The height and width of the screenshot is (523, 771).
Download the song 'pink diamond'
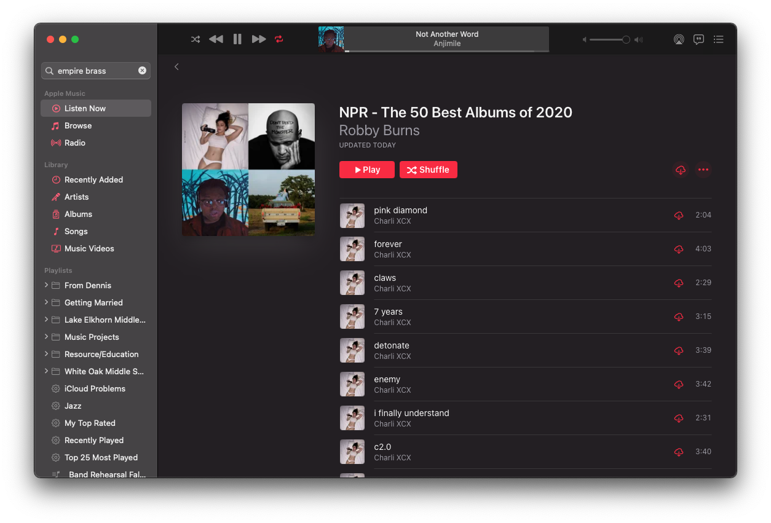(x=678, y=216)
